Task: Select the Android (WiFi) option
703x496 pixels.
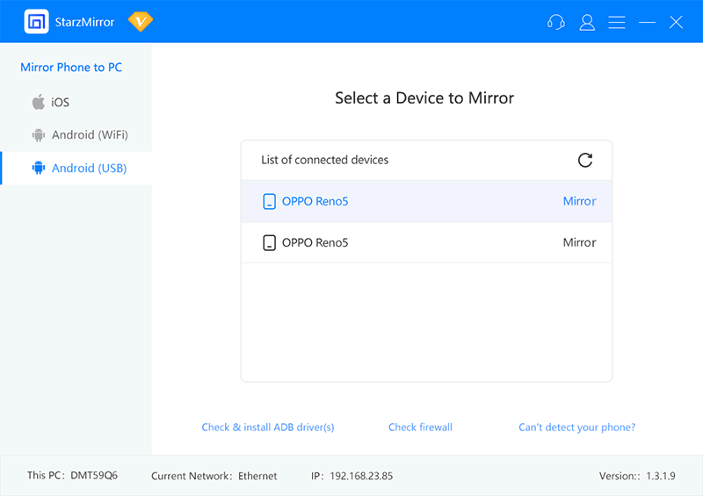Action: coord(76,135)
